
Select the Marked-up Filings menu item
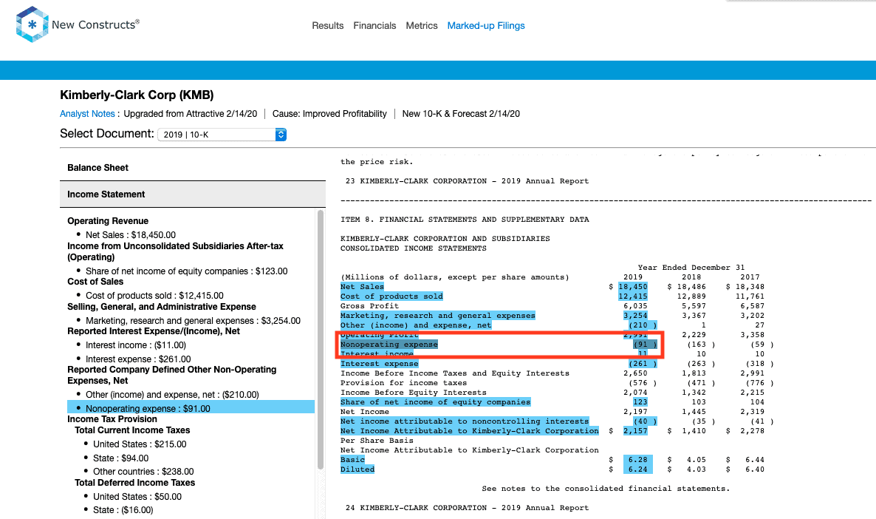(x=486, y=26)
